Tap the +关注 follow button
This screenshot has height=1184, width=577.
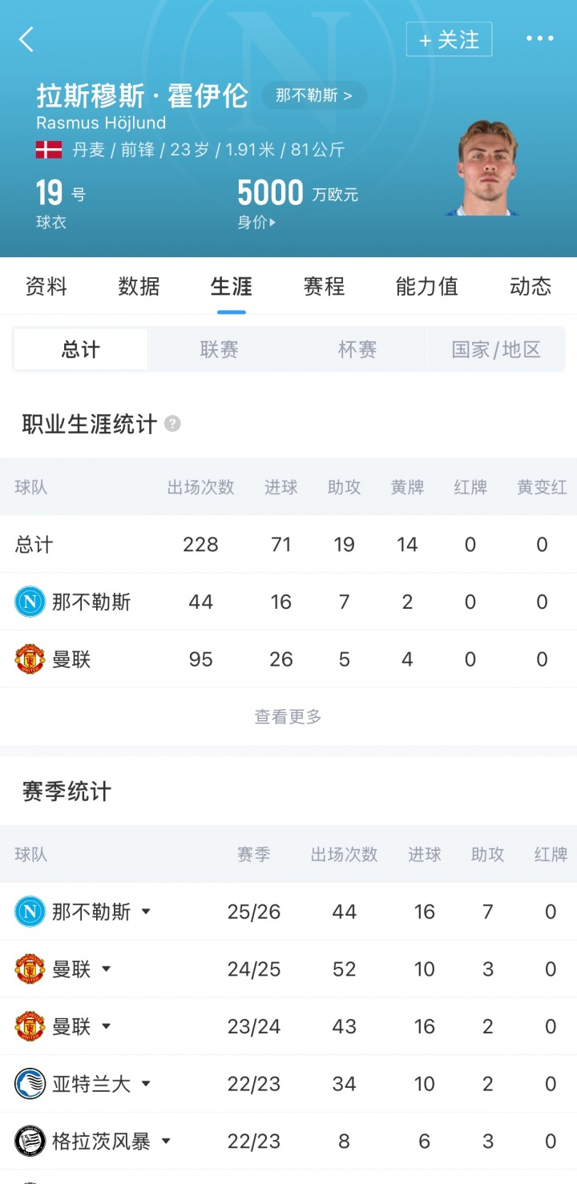(x=449, y=39)
